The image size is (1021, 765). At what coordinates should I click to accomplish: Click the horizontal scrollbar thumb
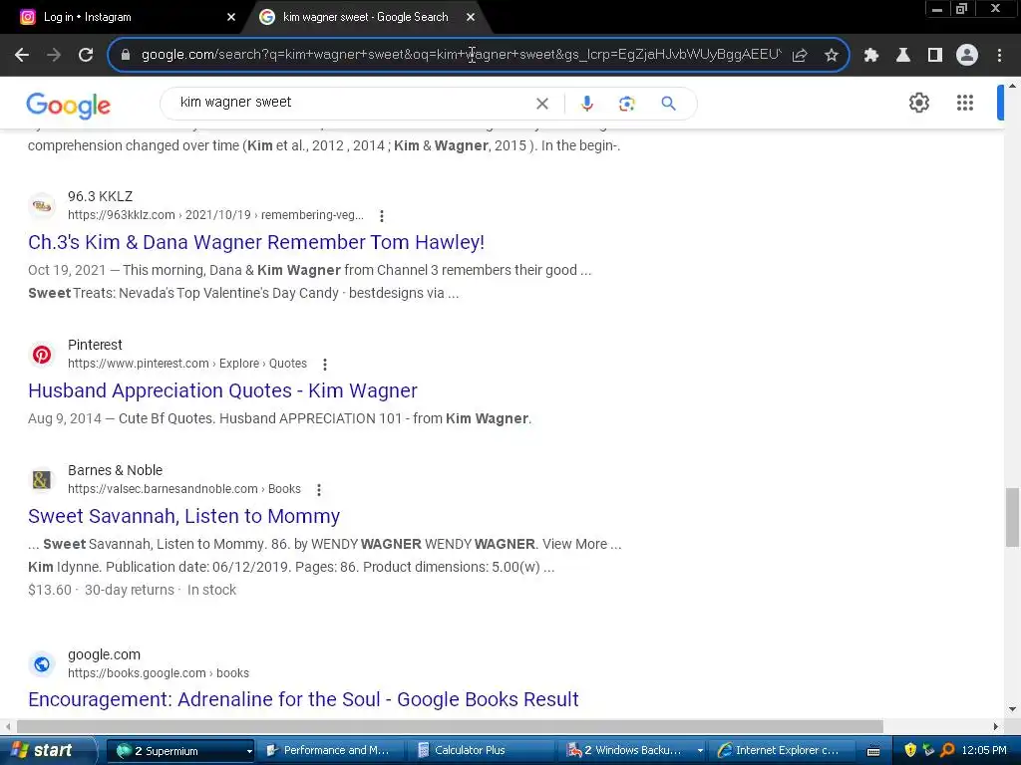[x=450, y=726]
